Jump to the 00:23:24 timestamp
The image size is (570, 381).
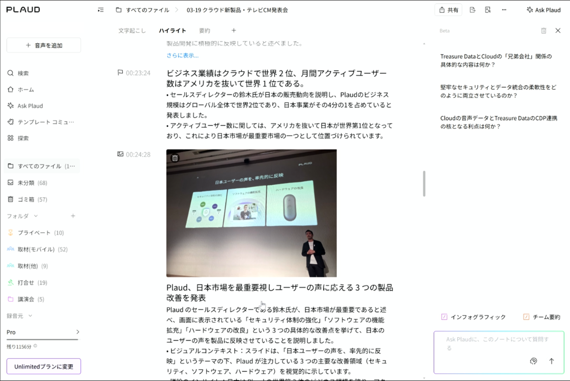138,73
